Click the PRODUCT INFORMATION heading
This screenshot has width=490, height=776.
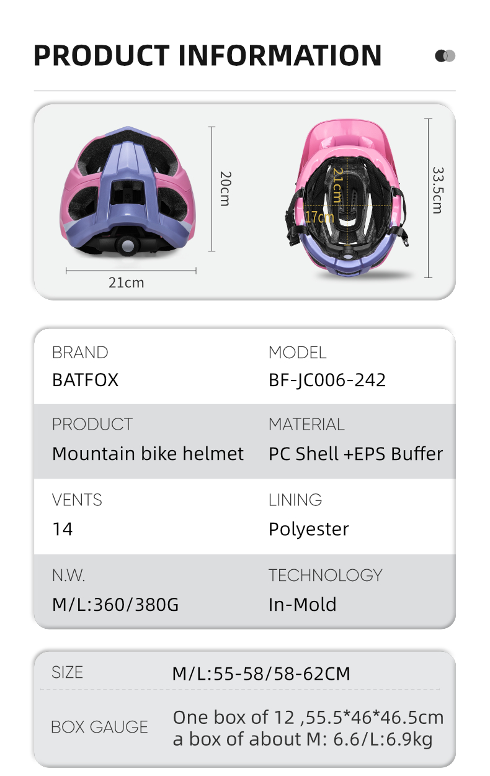207,56
